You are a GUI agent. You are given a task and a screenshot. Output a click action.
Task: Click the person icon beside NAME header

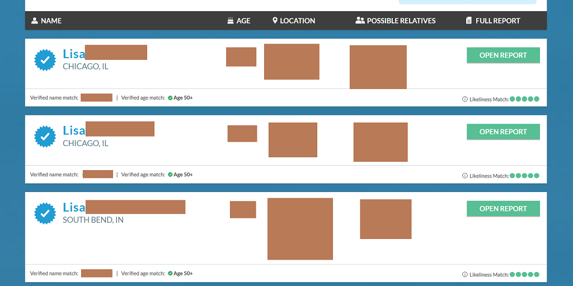click(x=35, y=21)
